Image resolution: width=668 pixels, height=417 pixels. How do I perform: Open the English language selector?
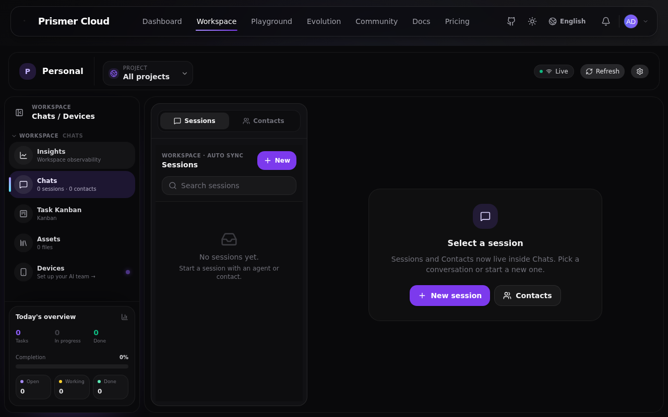click(x=567, y=21)
